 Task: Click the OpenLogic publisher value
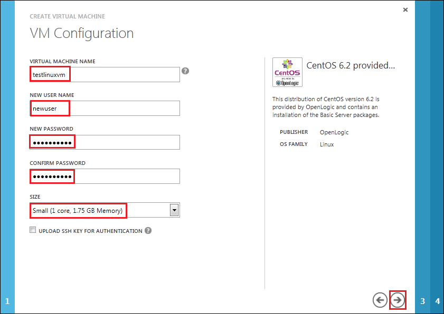tap(334, 132)
